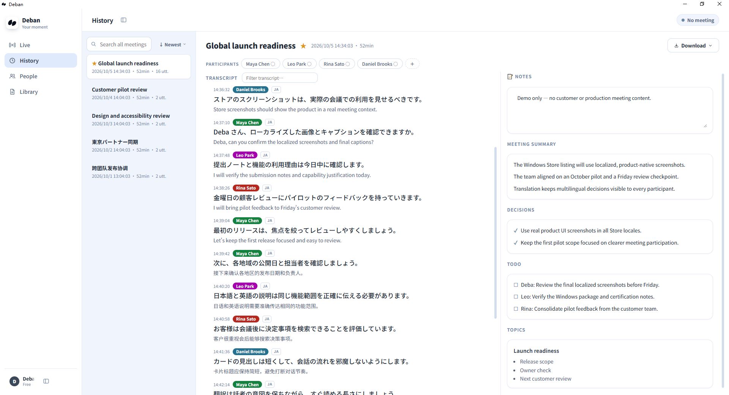Click the Daniel Brooks speaker tag at 14:36:32
This screenshot has height=395, width=729.
pos(251,90)
